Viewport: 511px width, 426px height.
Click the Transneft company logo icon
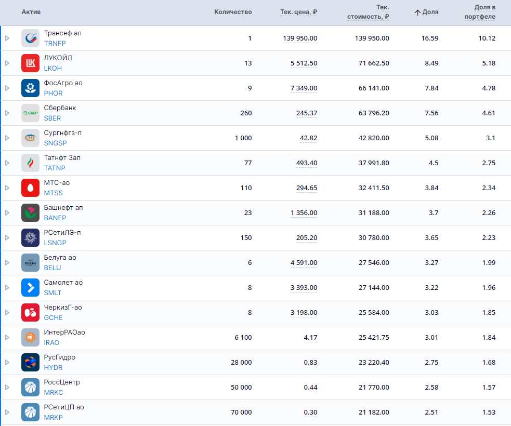(31, 38)
